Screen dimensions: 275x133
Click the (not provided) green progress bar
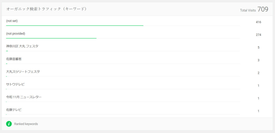(x=51, y=38)
